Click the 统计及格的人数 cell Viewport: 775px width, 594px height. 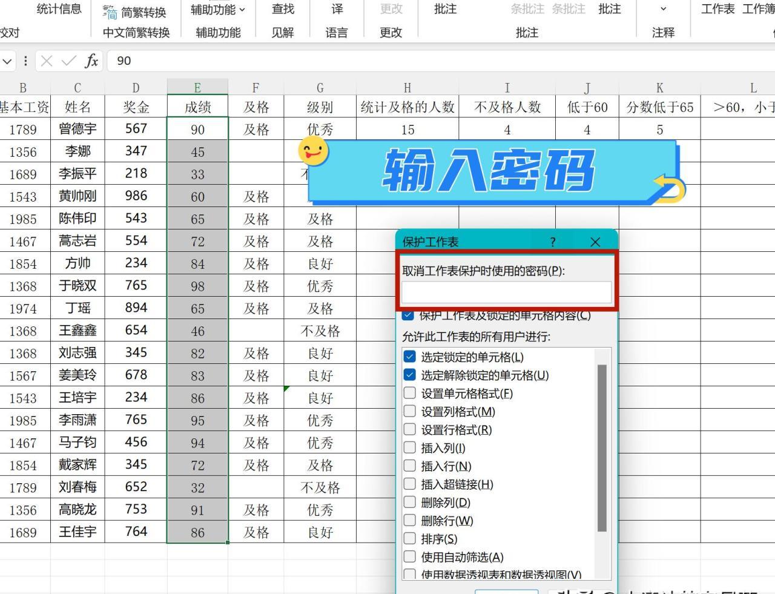coord(407,107)
